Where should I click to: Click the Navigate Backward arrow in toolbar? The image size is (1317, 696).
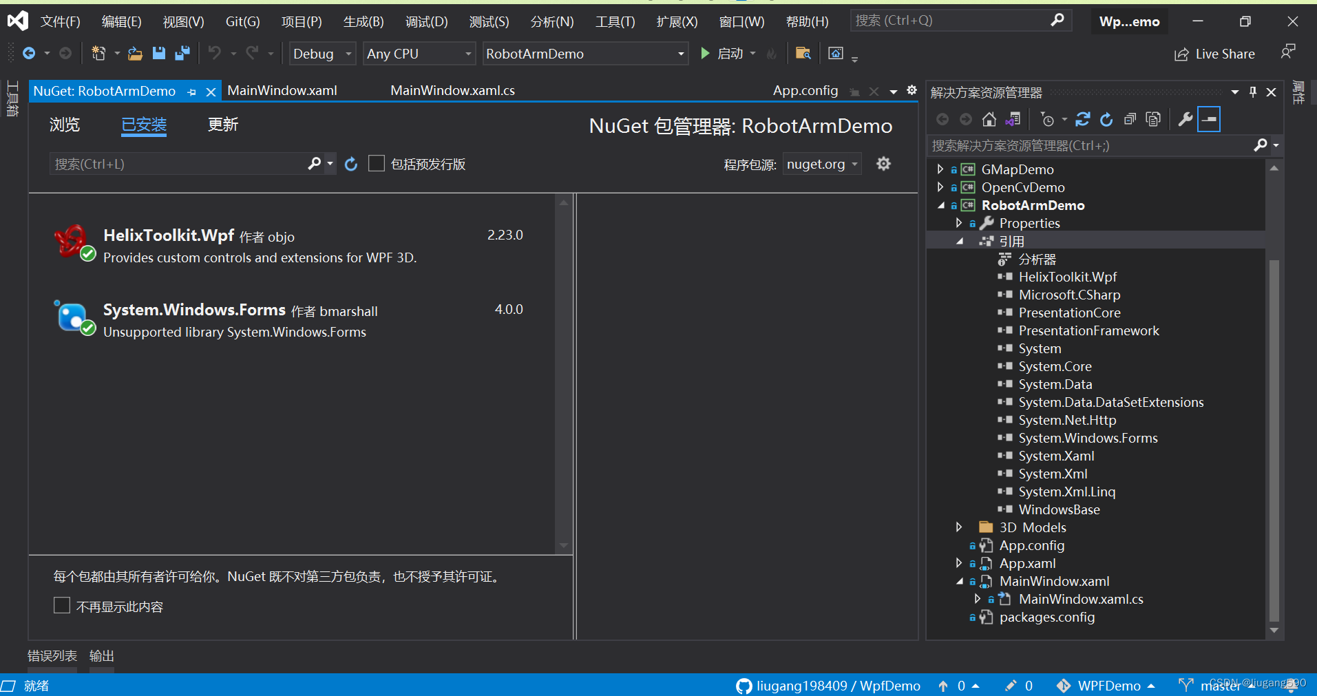(29, 53)
